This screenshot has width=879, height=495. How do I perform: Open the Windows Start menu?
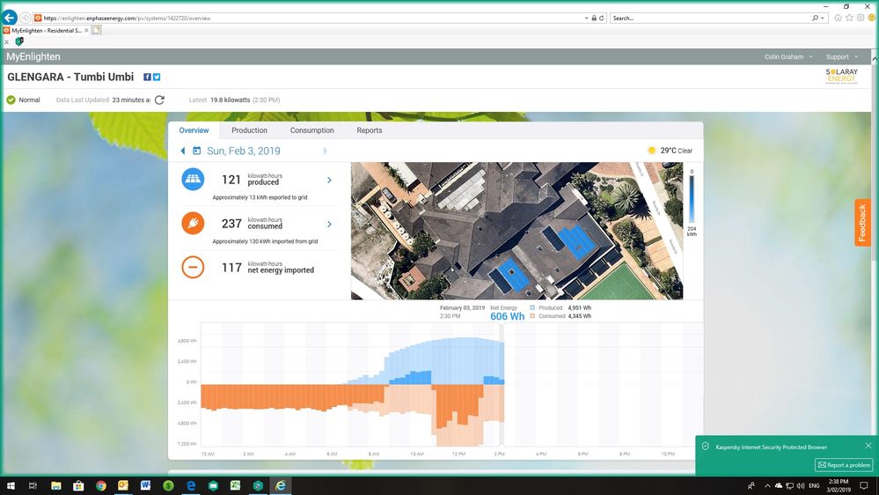(11, 485)
